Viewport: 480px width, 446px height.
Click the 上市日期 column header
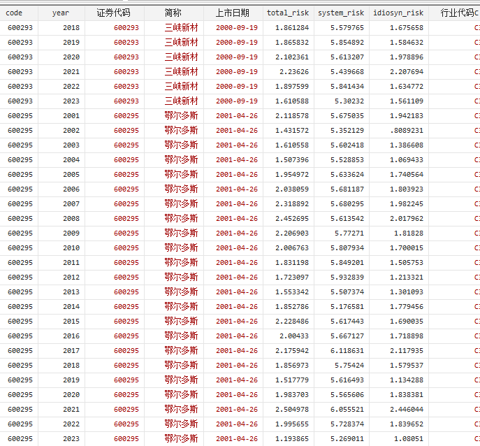[x=233, y=13]
